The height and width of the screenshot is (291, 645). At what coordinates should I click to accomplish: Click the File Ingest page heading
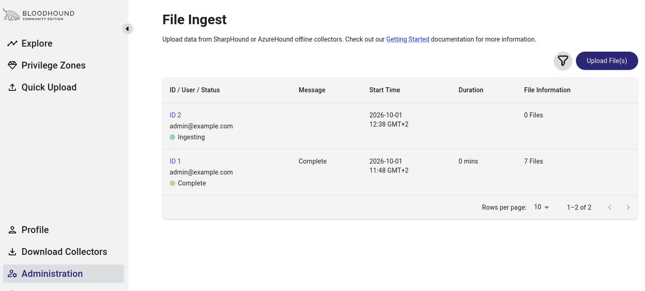tap(194, 20)
